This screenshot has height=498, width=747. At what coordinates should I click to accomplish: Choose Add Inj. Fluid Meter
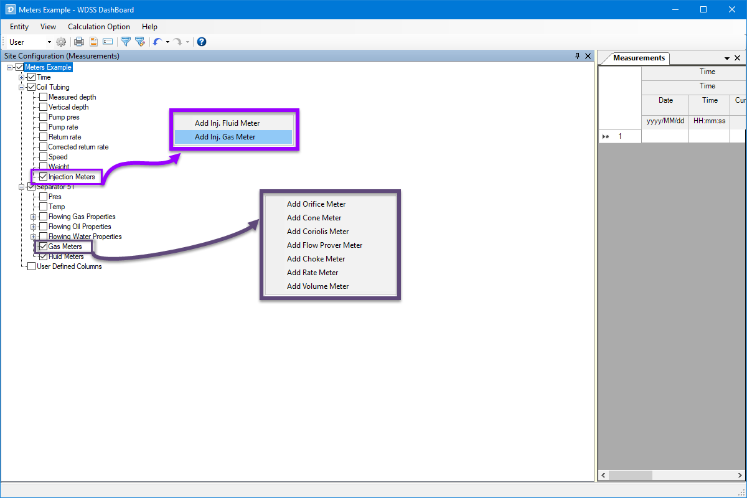(x=233, y=123)
